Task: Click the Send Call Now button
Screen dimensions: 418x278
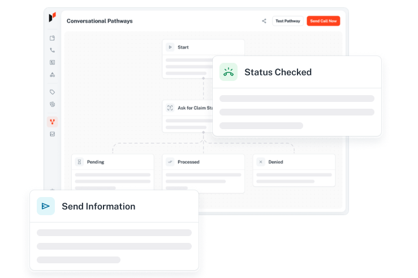Action: pyautogui.click(x=324, y=21)
